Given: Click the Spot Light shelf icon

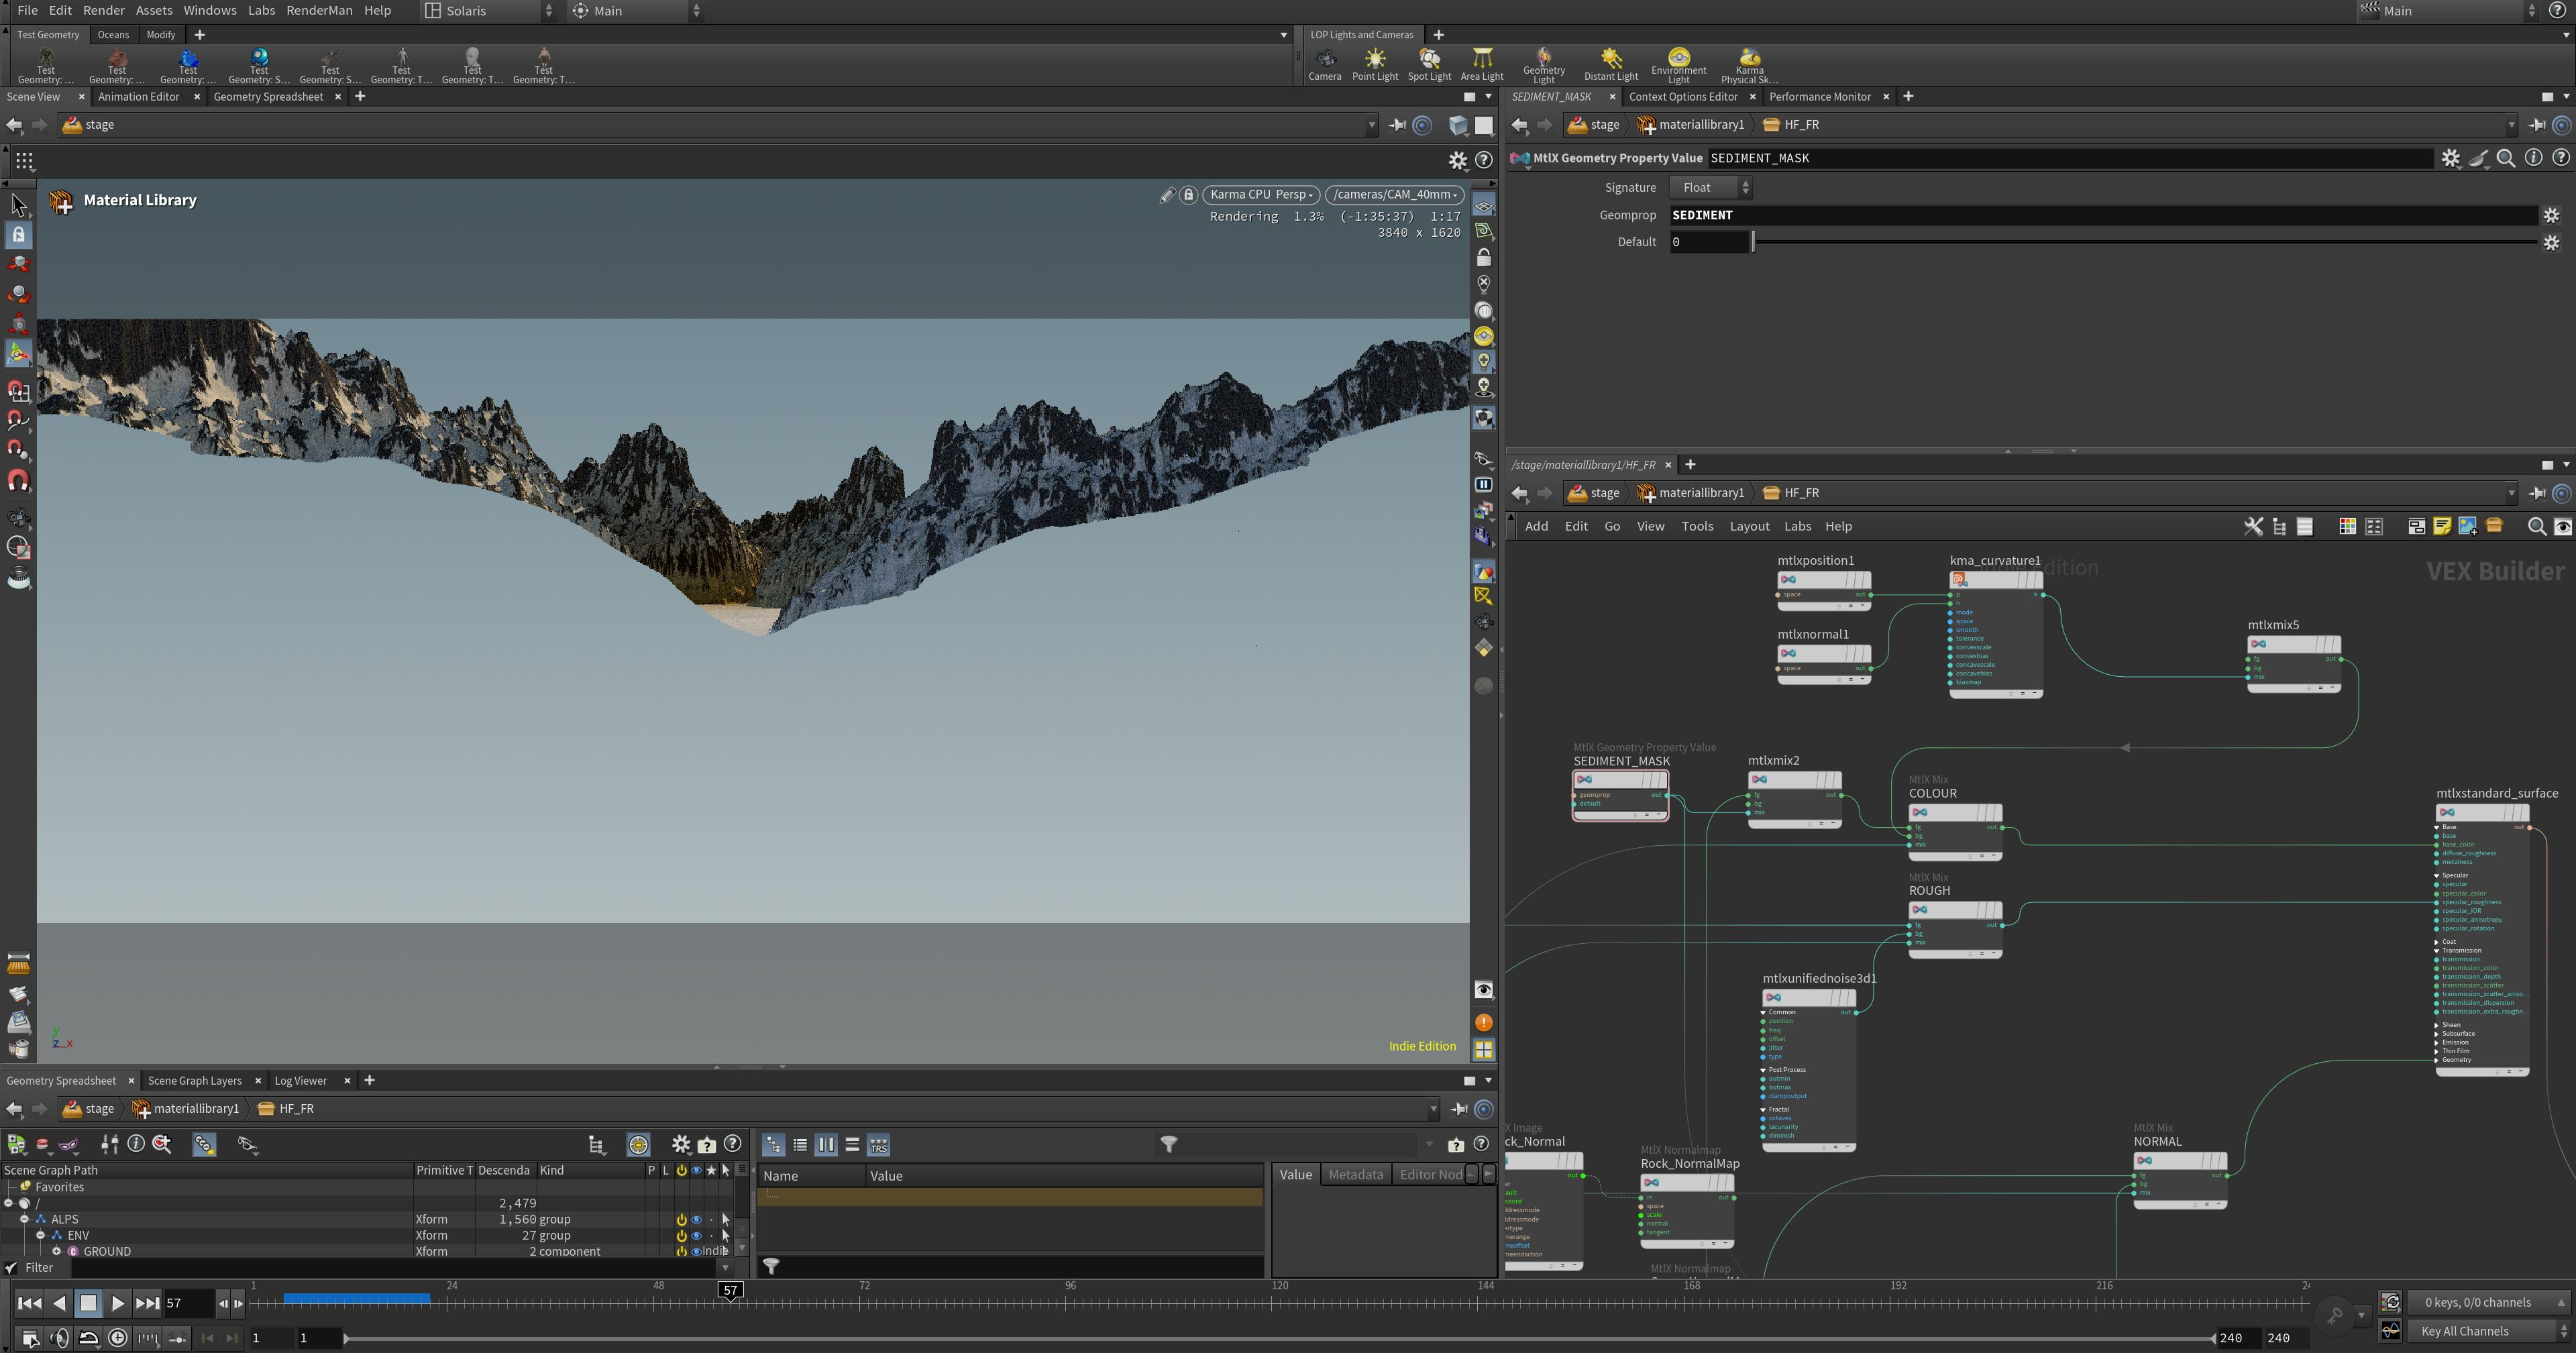Looking at the screenshot, I should (1428, 63).
